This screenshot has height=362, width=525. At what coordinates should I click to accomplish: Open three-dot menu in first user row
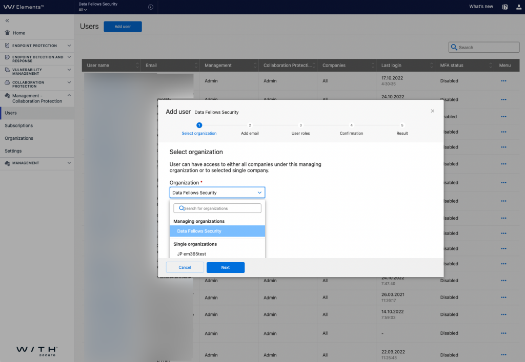point(503,81)
